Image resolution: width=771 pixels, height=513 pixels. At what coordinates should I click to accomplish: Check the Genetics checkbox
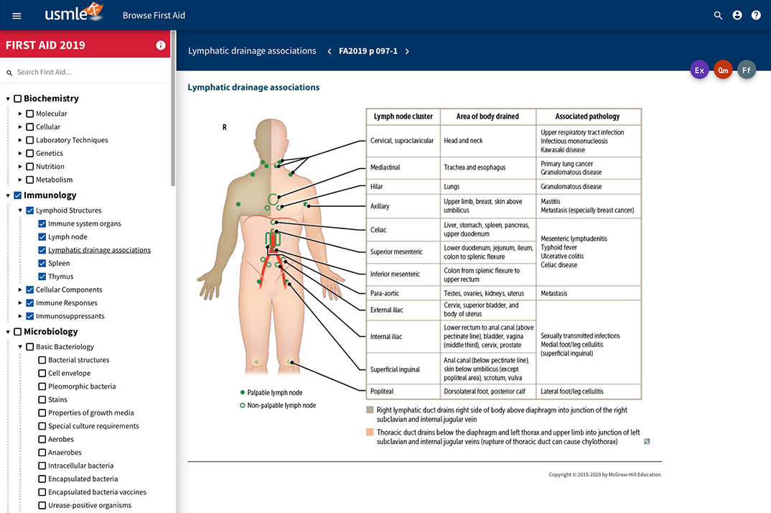coord(30,154)
